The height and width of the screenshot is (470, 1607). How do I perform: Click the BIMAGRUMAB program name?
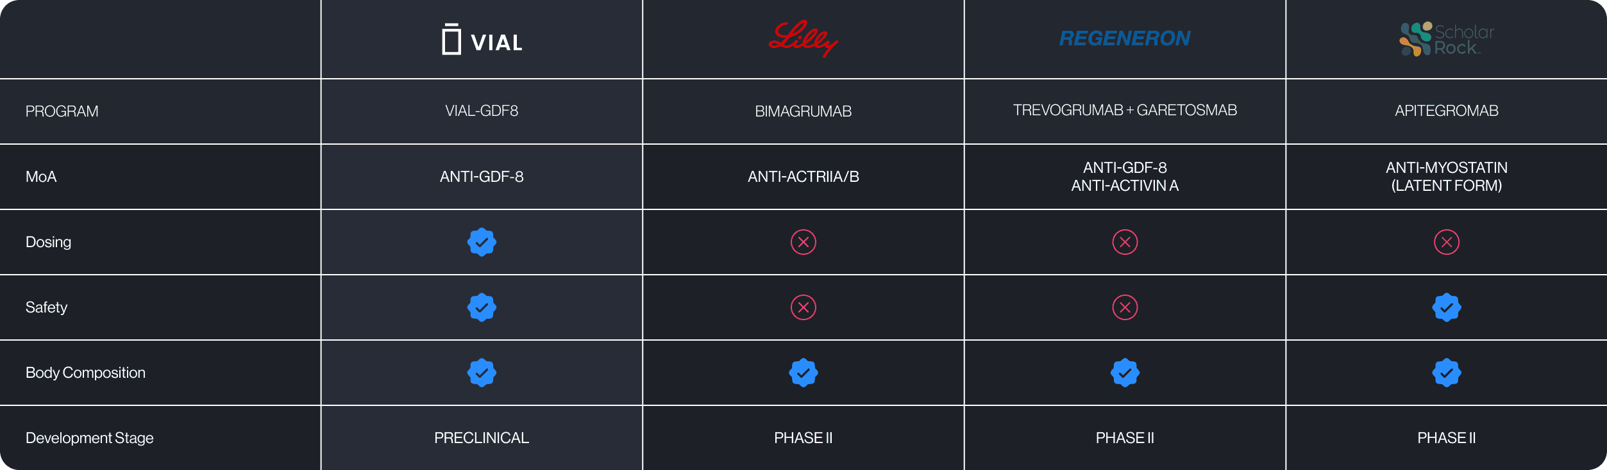pos(803,111)
